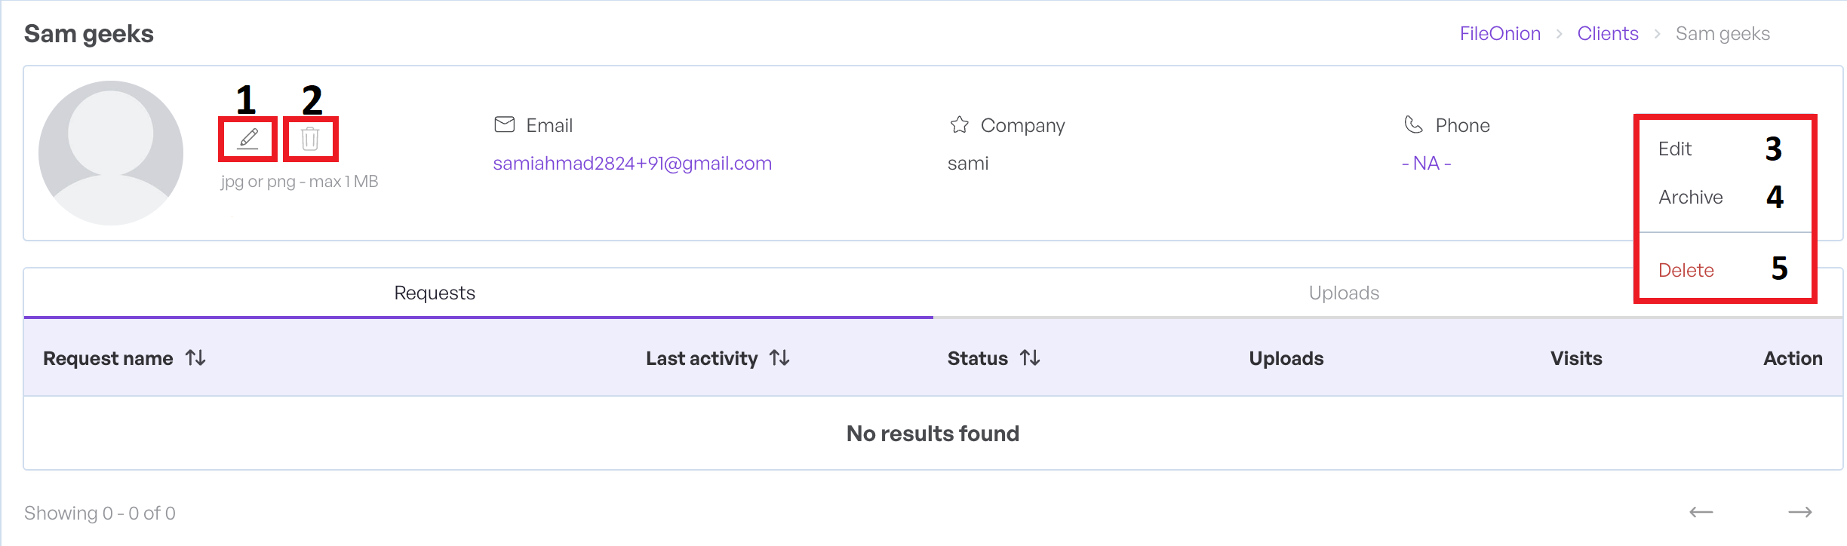Open the Uploads tab
Image resolution: width=1847 pixels, height=546 pixels.
(x=1344, y=293)
